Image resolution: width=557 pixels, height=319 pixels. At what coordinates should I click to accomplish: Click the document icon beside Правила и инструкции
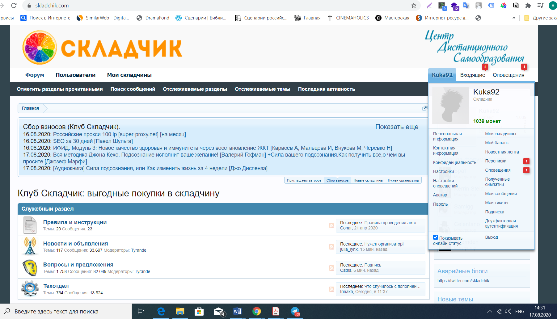(x=30, y=225)
